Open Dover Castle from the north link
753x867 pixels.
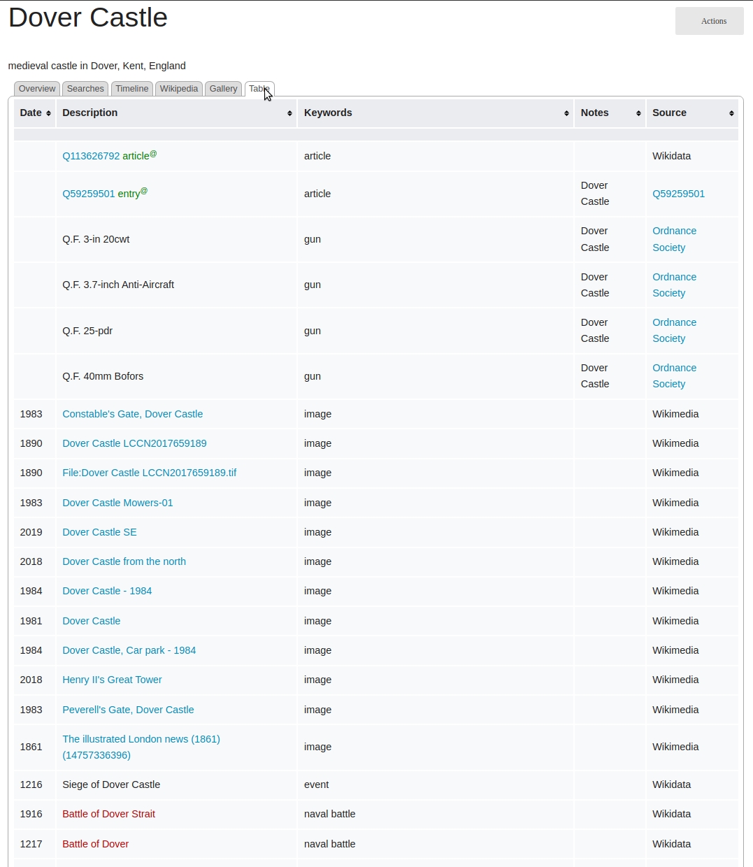point(124,561)
